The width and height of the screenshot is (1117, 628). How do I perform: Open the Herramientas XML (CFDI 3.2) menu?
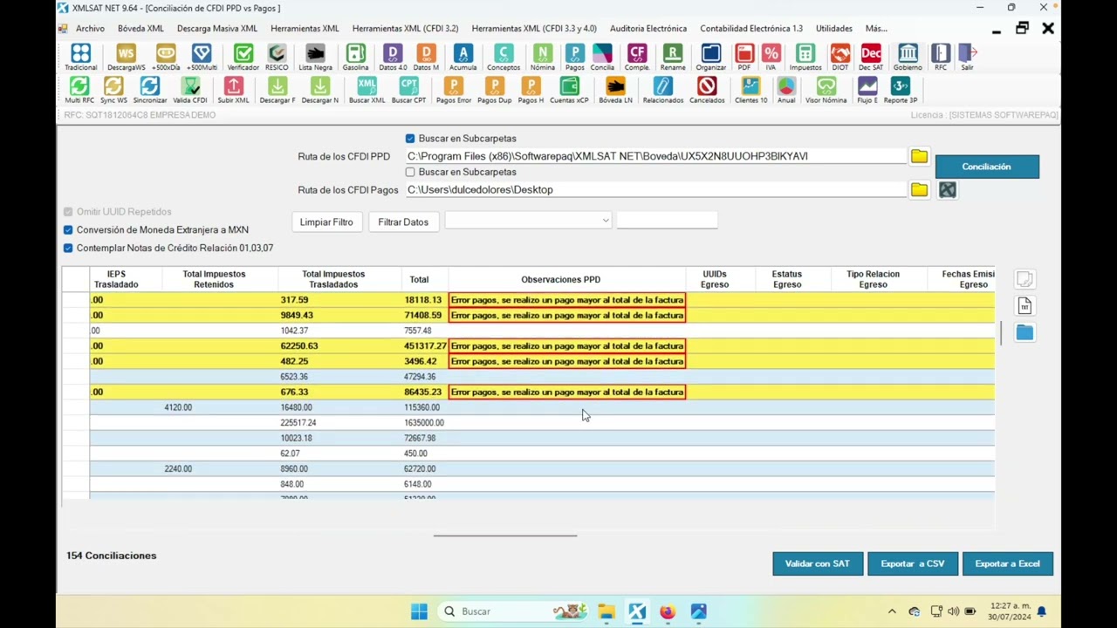[405, 29]
